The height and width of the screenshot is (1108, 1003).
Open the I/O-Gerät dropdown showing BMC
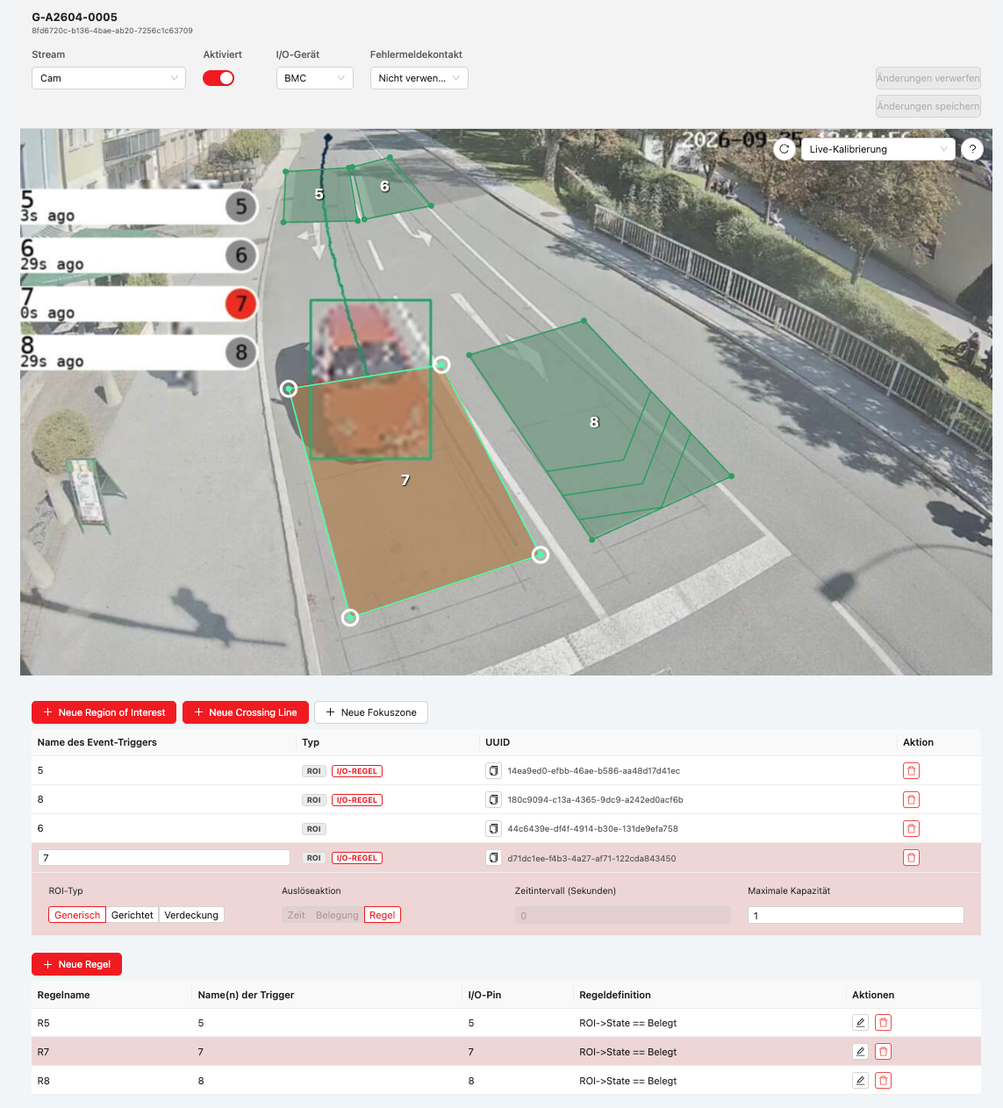(314, 78)
